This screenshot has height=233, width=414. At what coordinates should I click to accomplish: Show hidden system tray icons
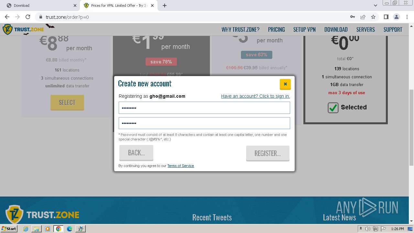tap(361, 229)
